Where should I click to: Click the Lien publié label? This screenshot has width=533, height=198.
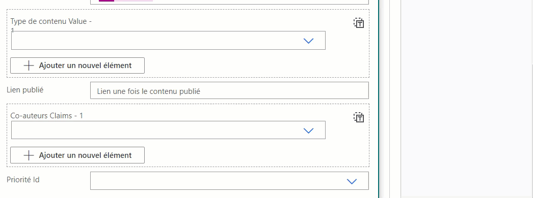click(25, 90)
